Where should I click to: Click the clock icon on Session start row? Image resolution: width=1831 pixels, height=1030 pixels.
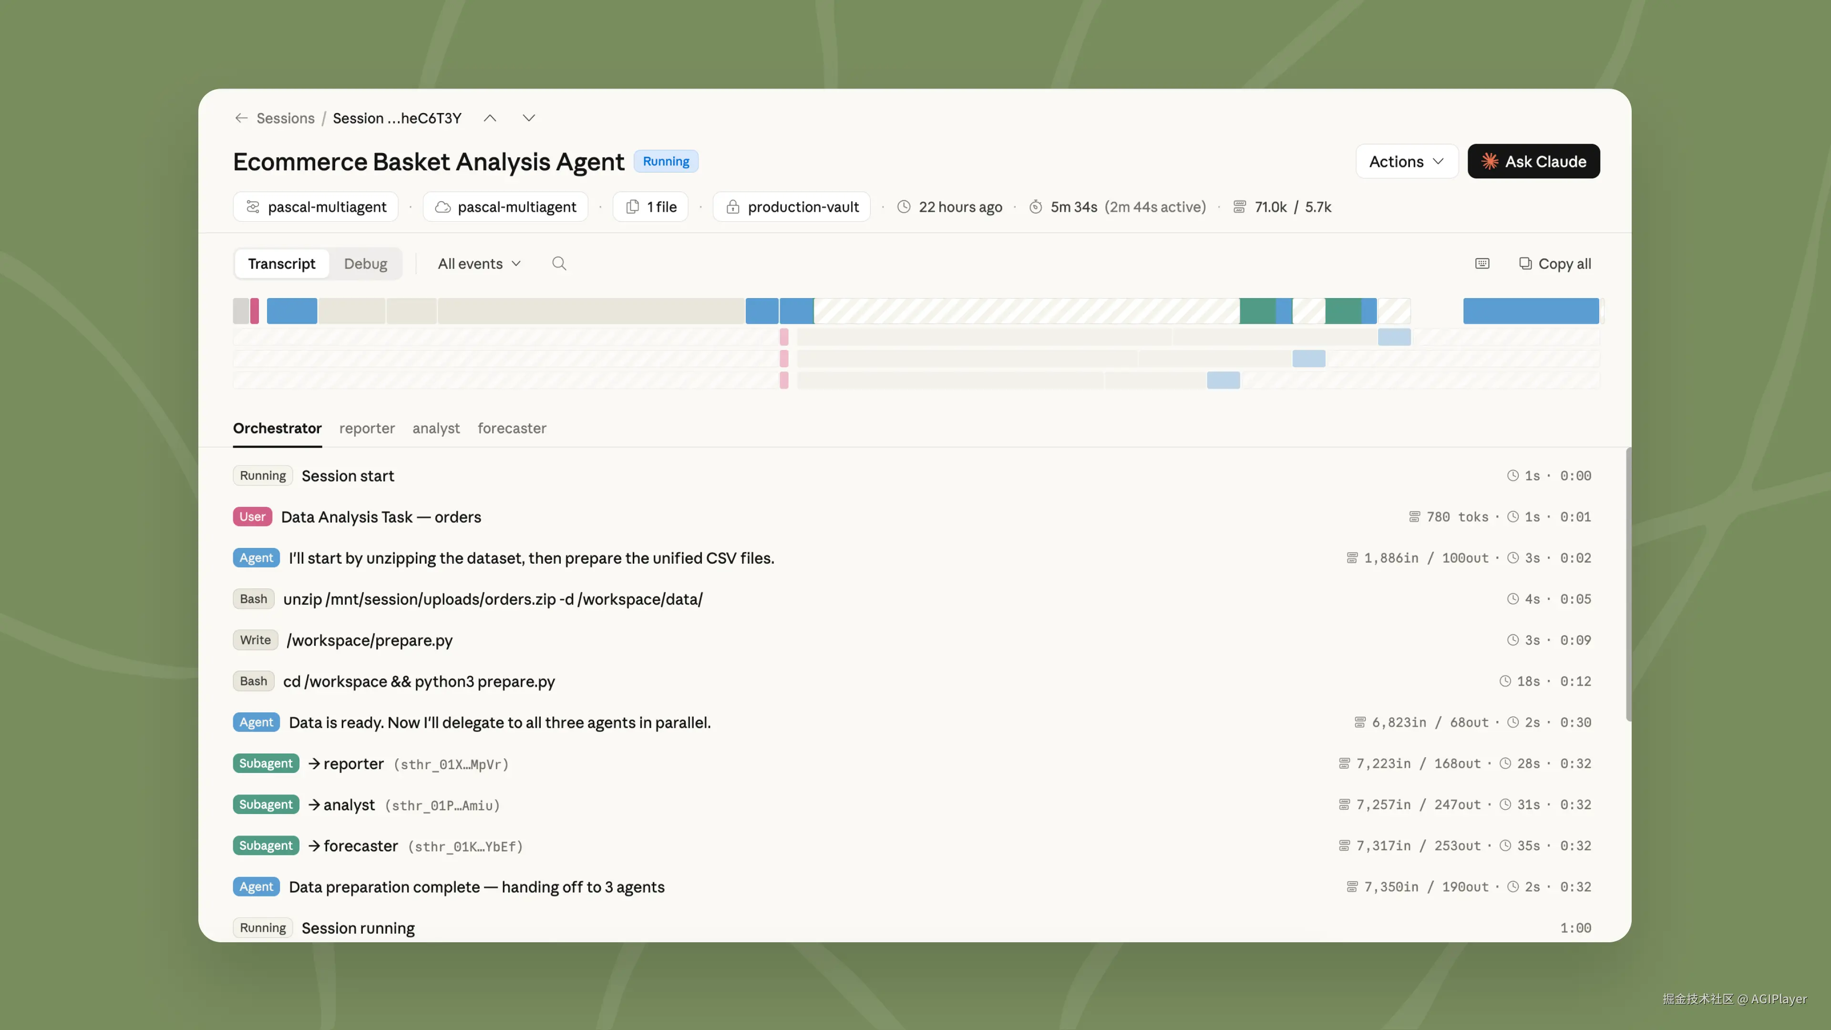tap(1512, 476)
